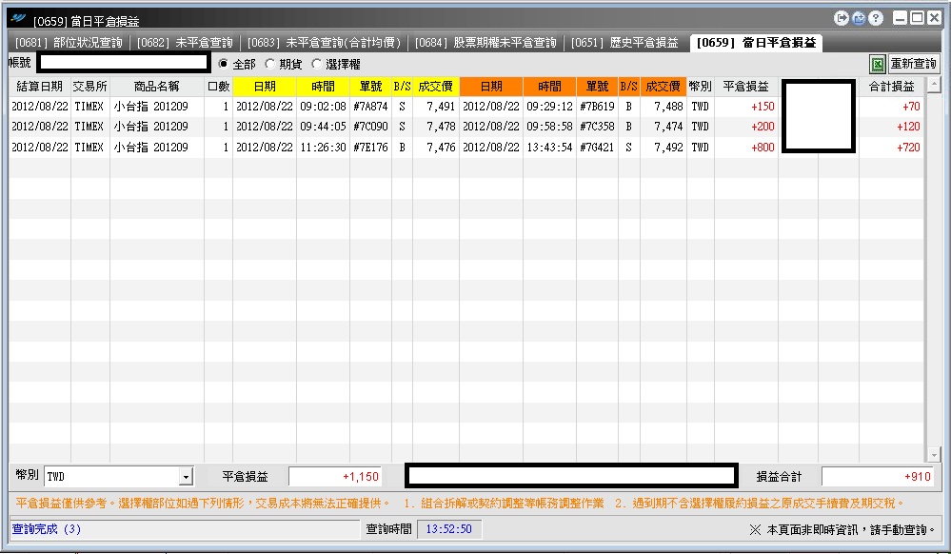Switch to [0683] 未平倉查詢(合計均價) tab
The height and width of the screenshot is (554, 951).
point(324,43)
